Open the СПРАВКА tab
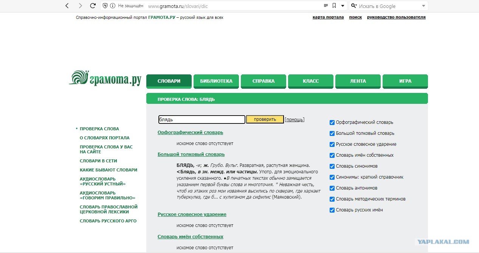Screen dimensions: 479x253 [264, 81]
